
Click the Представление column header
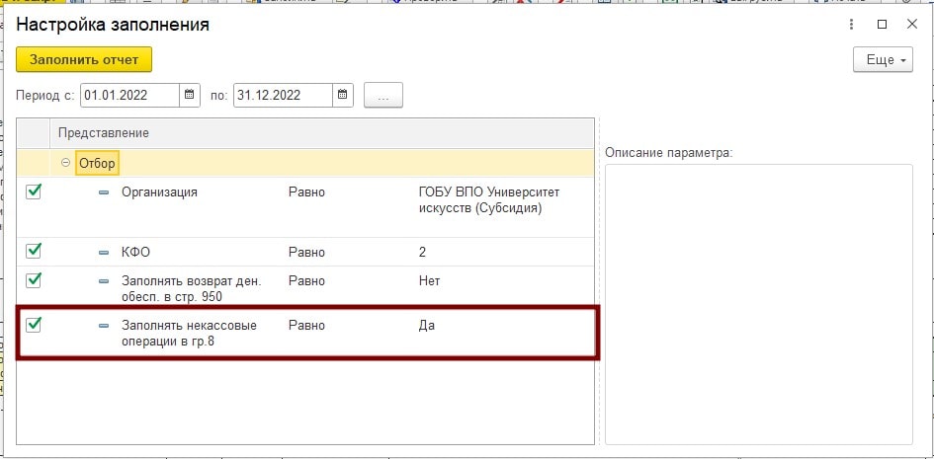tap(104, 132)
